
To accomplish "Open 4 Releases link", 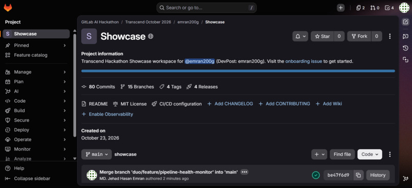I will [x=202, y=87].
